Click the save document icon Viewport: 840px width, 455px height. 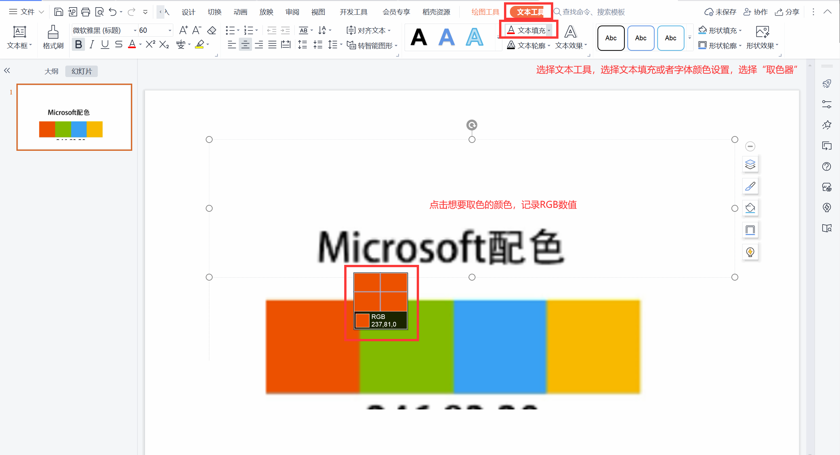coord(58,12)
